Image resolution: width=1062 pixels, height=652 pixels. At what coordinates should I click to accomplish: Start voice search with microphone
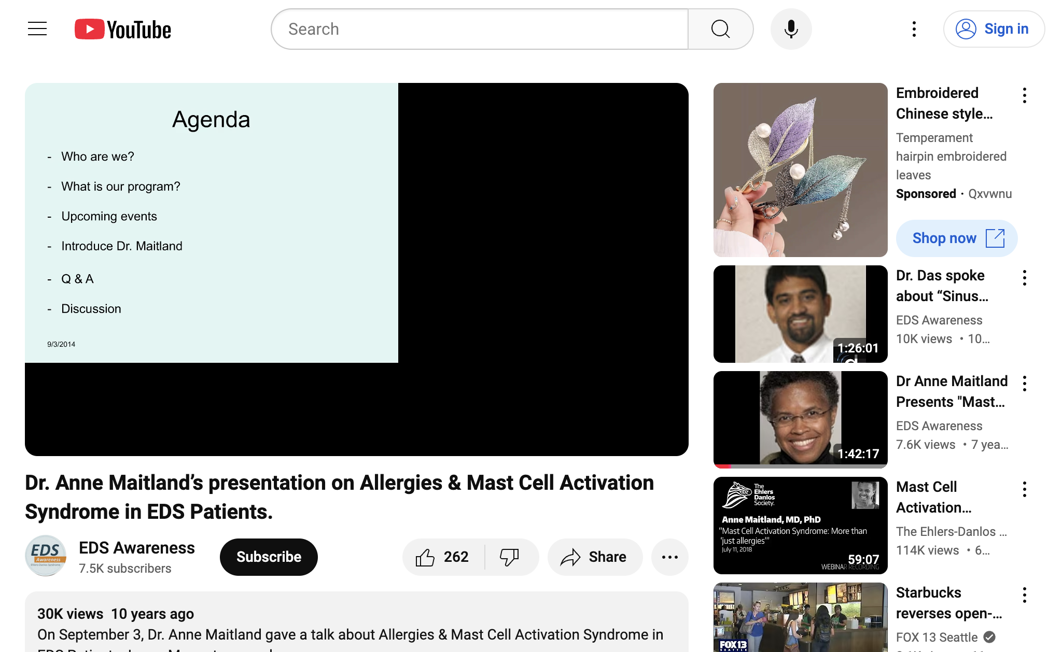pyautogui.click(x=791, y=29)
